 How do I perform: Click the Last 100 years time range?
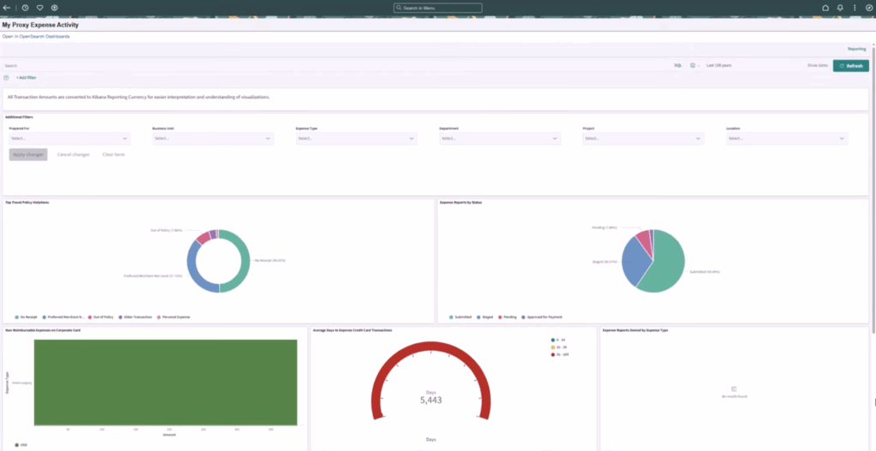719,65
